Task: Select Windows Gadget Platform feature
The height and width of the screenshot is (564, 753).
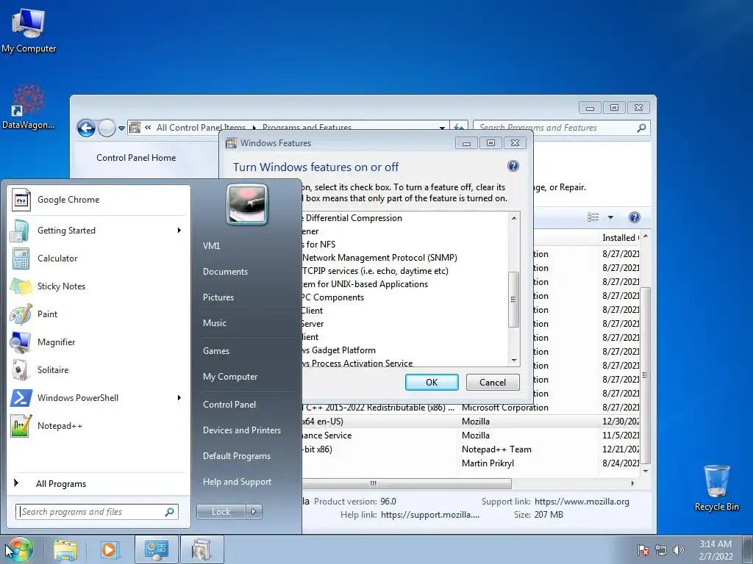Action: pos(338,350)
